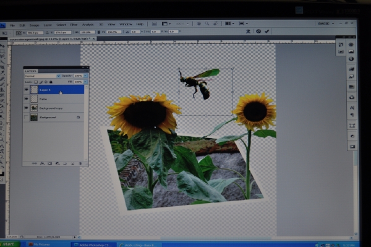
Task: Hide the Frame layer eye icon
Action: tap(27, 99)
